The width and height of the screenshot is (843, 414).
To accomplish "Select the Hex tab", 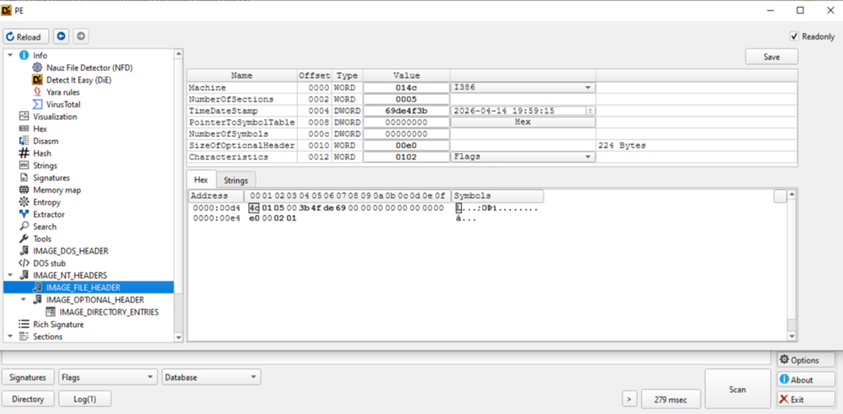I will point(201,180).
